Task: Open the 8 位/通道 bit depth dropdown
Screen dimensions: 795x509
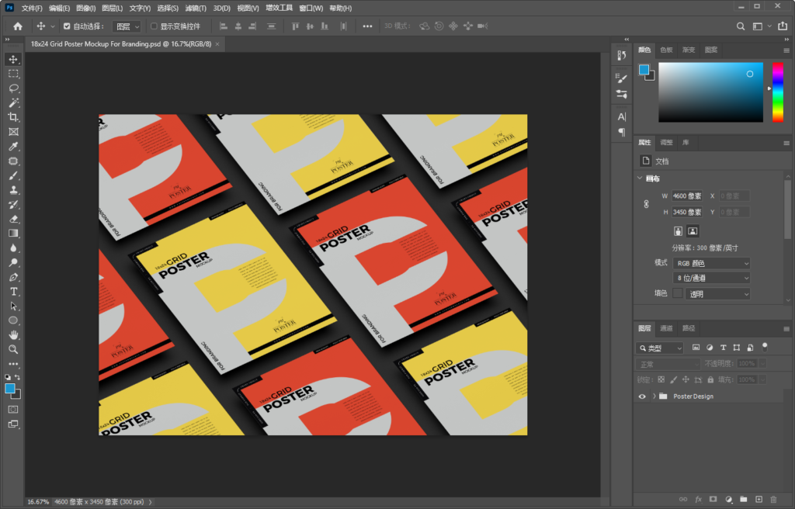Action: tap(711, 278)
